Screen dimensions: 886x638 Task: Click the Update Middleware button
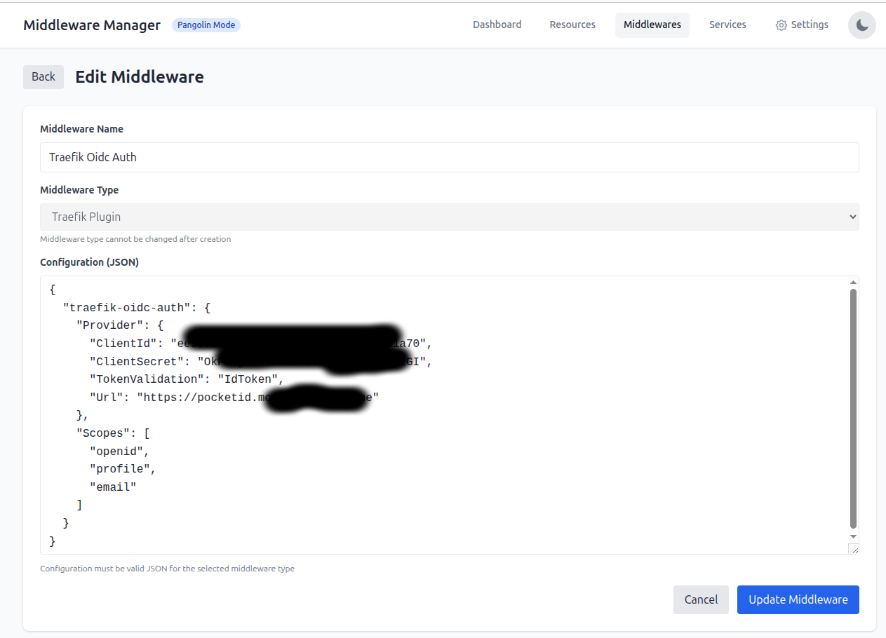798,599
